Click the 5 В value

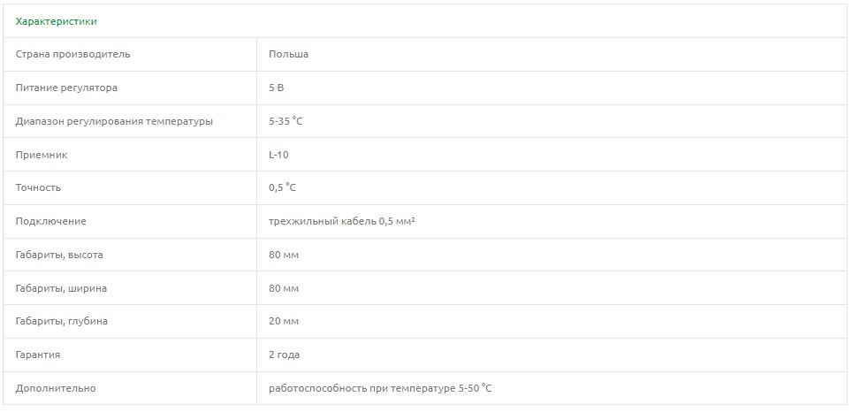point(277,88)
